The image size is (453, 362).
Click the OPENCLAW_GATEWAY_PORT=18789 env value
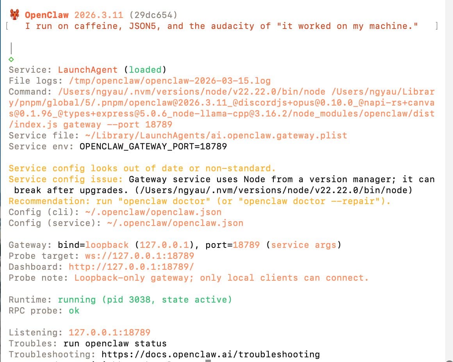(x=153, y=146)
